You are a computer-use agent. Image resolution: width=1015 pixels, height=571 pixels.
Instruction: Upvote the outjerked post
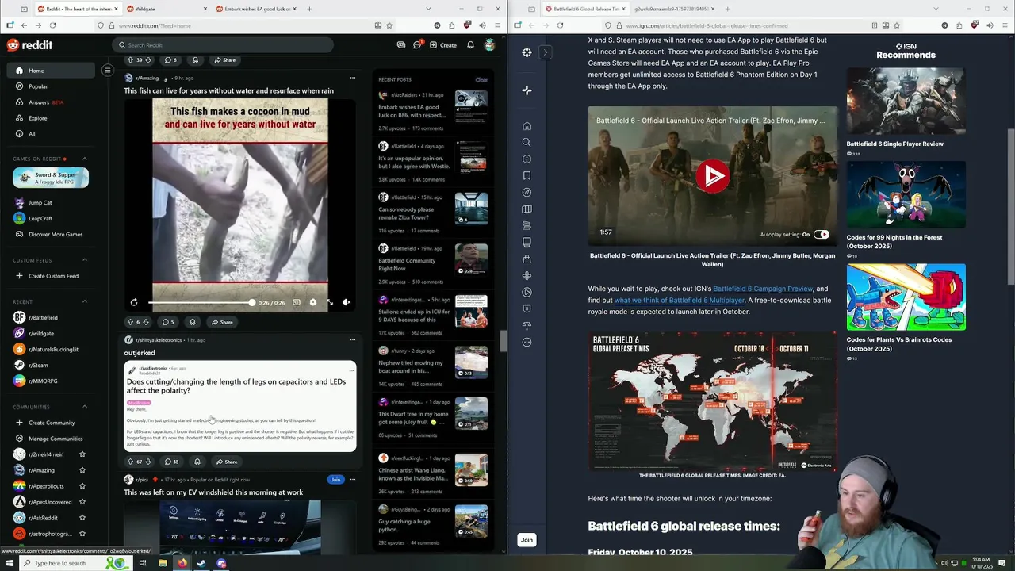[131, 462]
